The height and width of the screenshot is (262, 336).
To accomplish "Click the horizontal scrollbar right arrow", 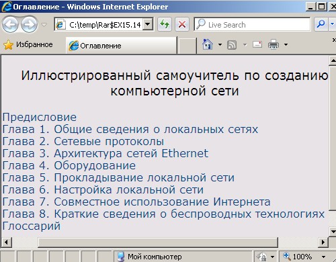I will [323, 243].
